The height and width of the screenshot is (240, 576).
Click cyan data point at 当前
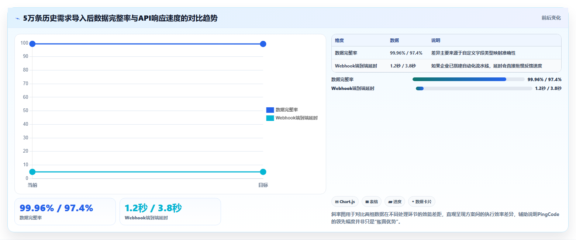(x=32, y=172)
